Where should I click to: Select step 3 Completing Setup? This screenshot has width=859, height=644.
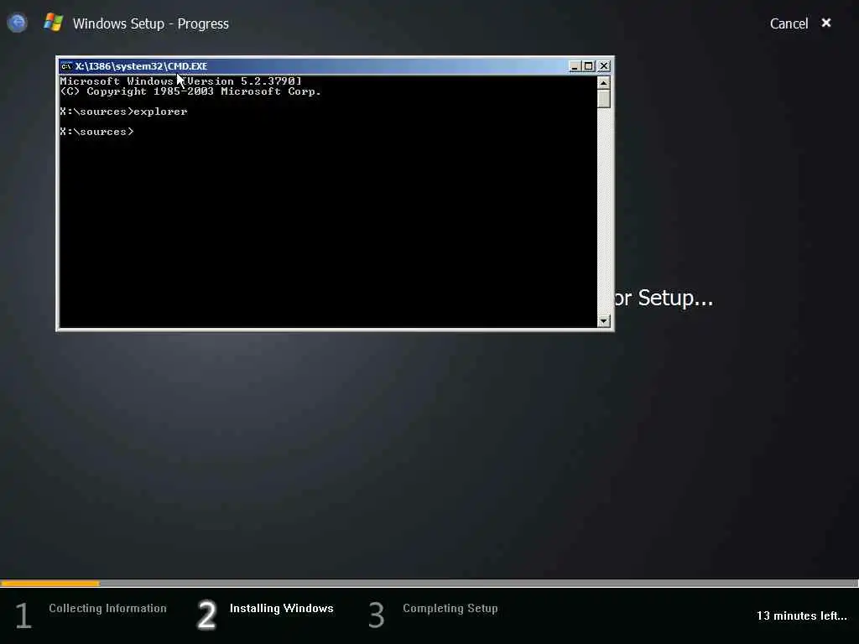434,614
